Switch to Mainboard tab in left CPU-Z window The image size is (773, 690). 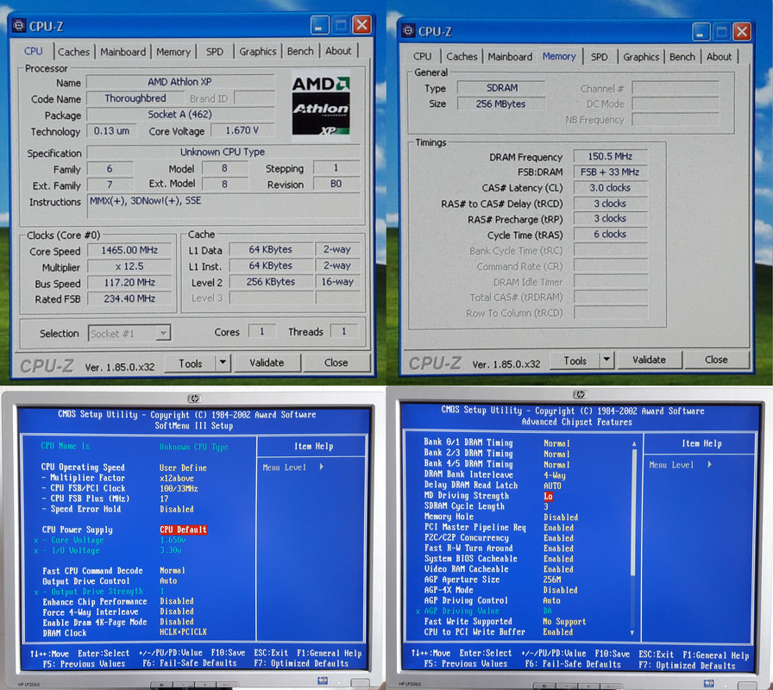click(x=123, y=52)
